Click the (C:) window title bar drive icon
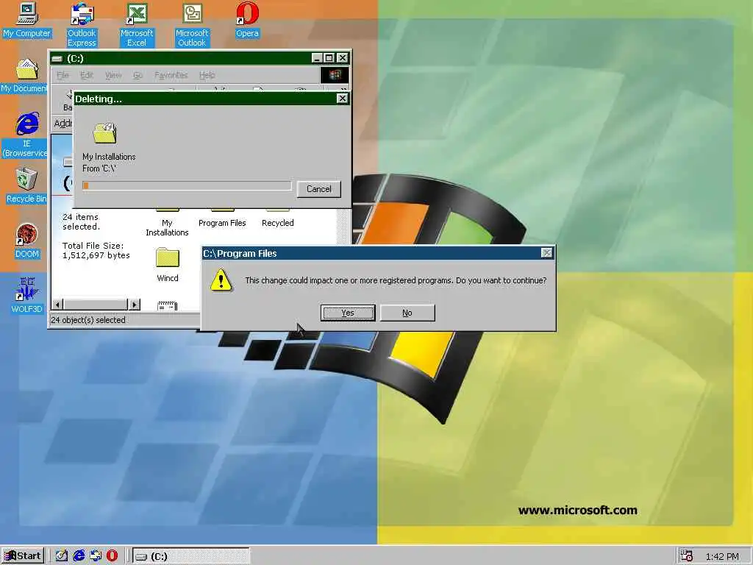753x565 pixels. coord(57,59)
